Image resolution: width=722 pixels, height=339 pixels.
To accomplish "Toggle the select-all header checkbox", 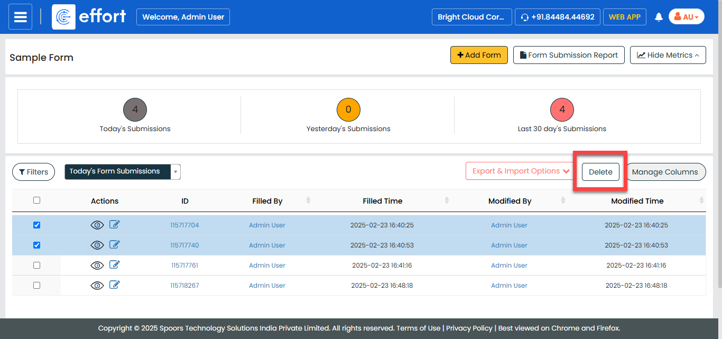I will coord(36,200).
